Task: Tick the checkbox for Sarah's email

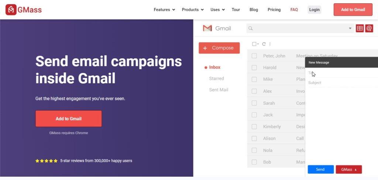Action: [254, 103]
